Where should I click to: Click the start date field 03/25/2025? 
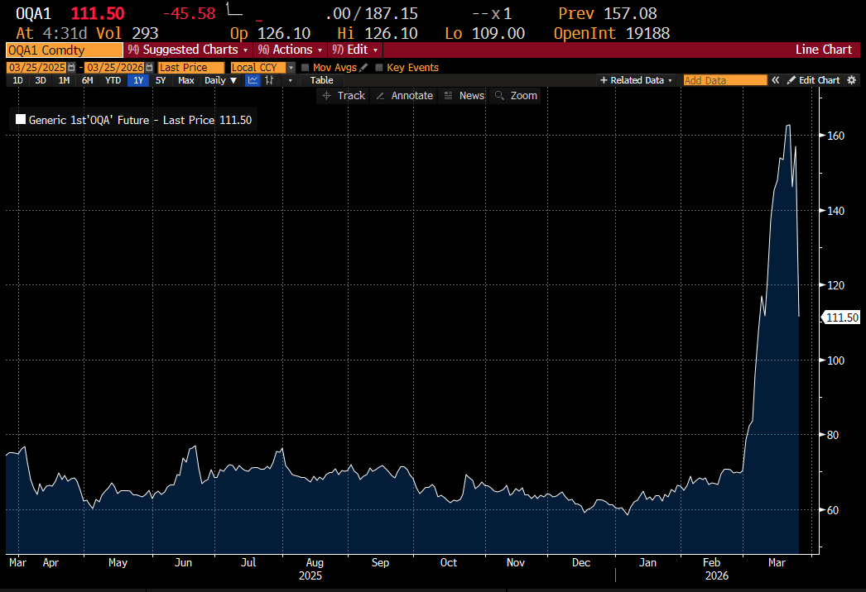tap(36, 67)
